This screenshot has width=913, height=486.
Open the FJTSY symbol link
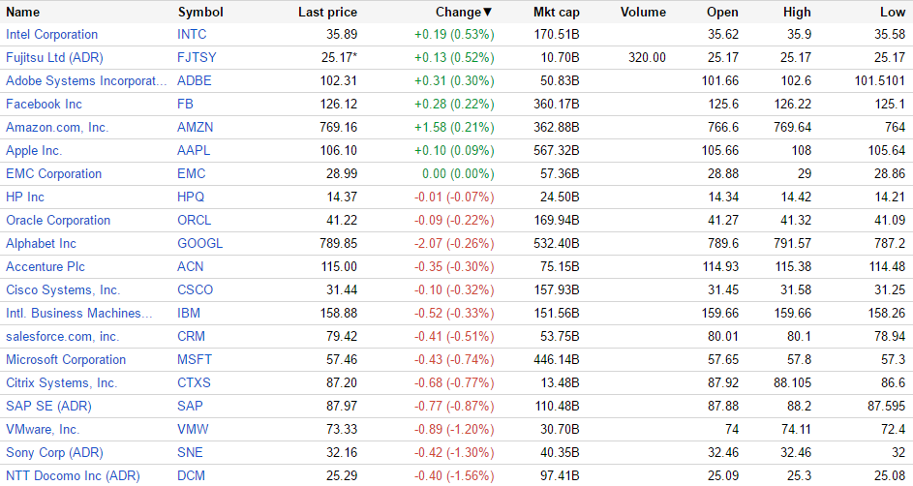tap(197, 58)
